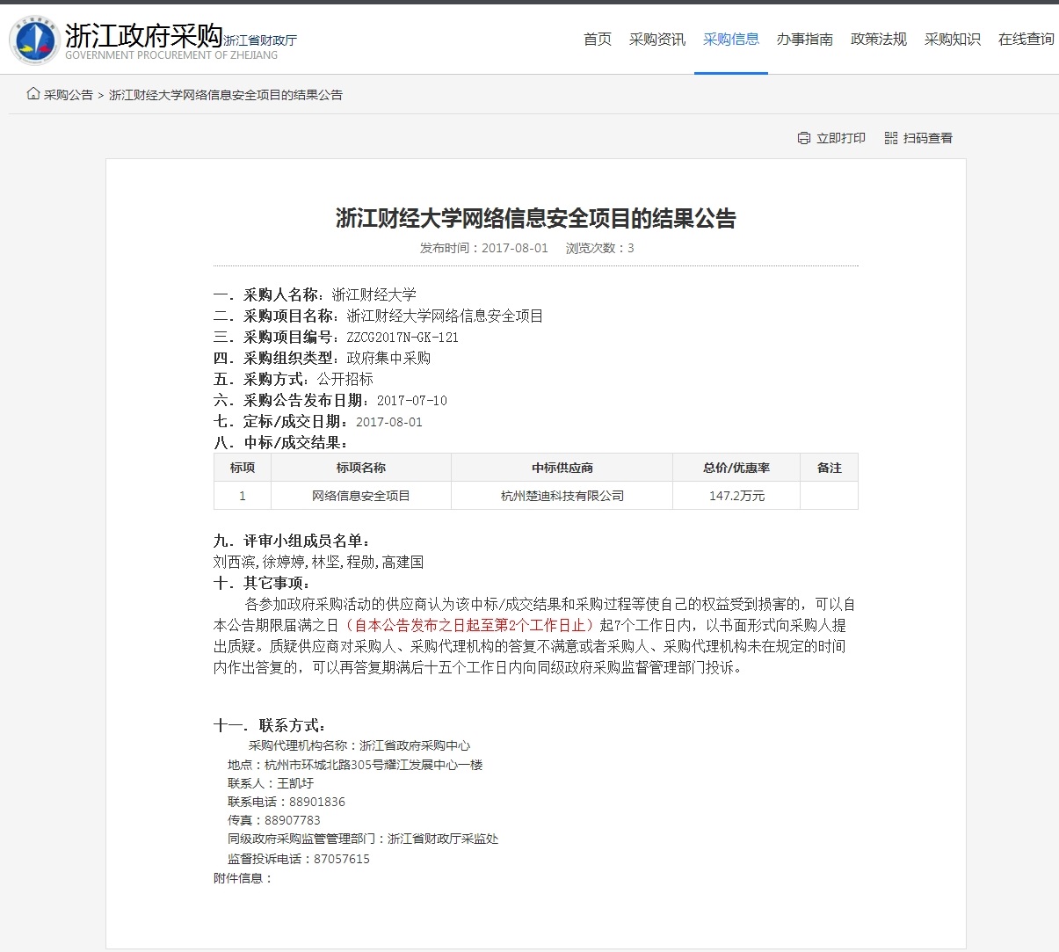Click the 总价/优惠率 table column header
Screen dimensions: 1059x952
click(x=736, y=468)
